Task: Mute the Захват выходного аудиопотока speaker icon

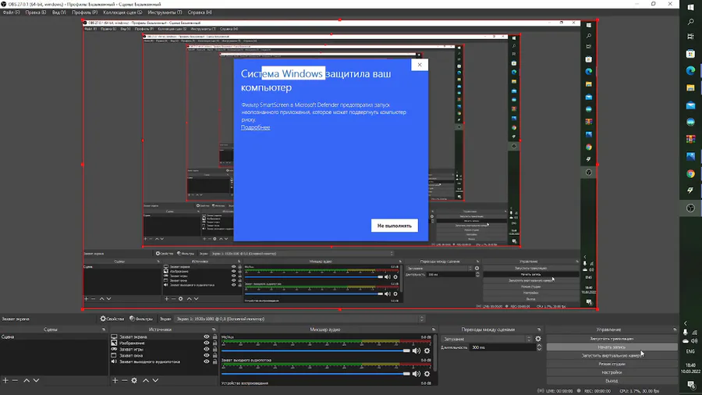Action: point(417,373)
